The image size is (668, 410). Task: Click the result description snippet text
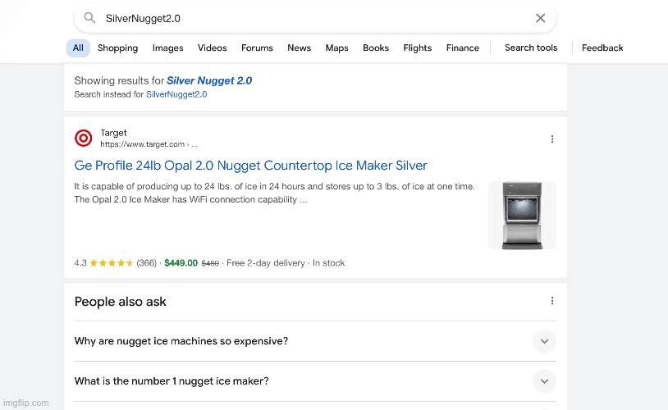click(274, 193)
